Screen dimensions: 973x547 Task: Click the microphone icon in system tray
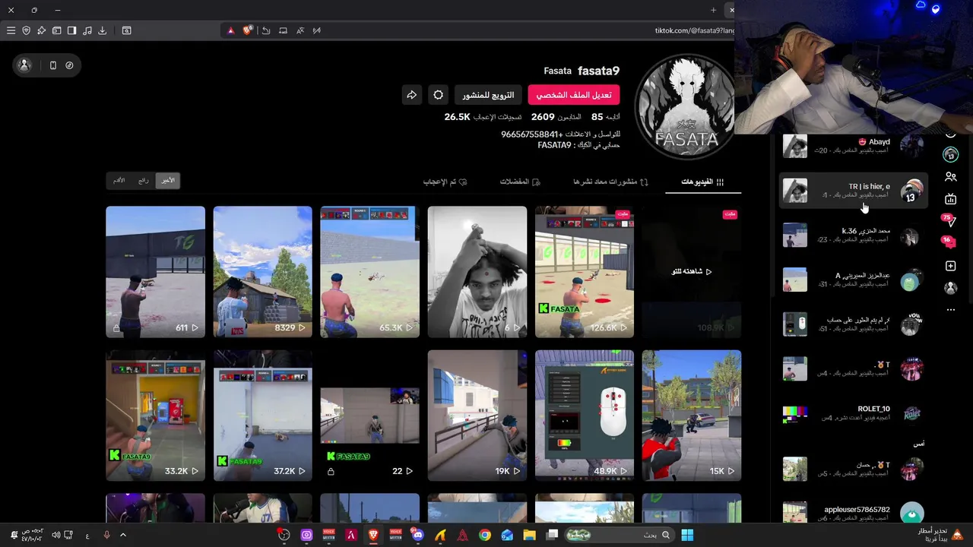click(x=106, y=535)
